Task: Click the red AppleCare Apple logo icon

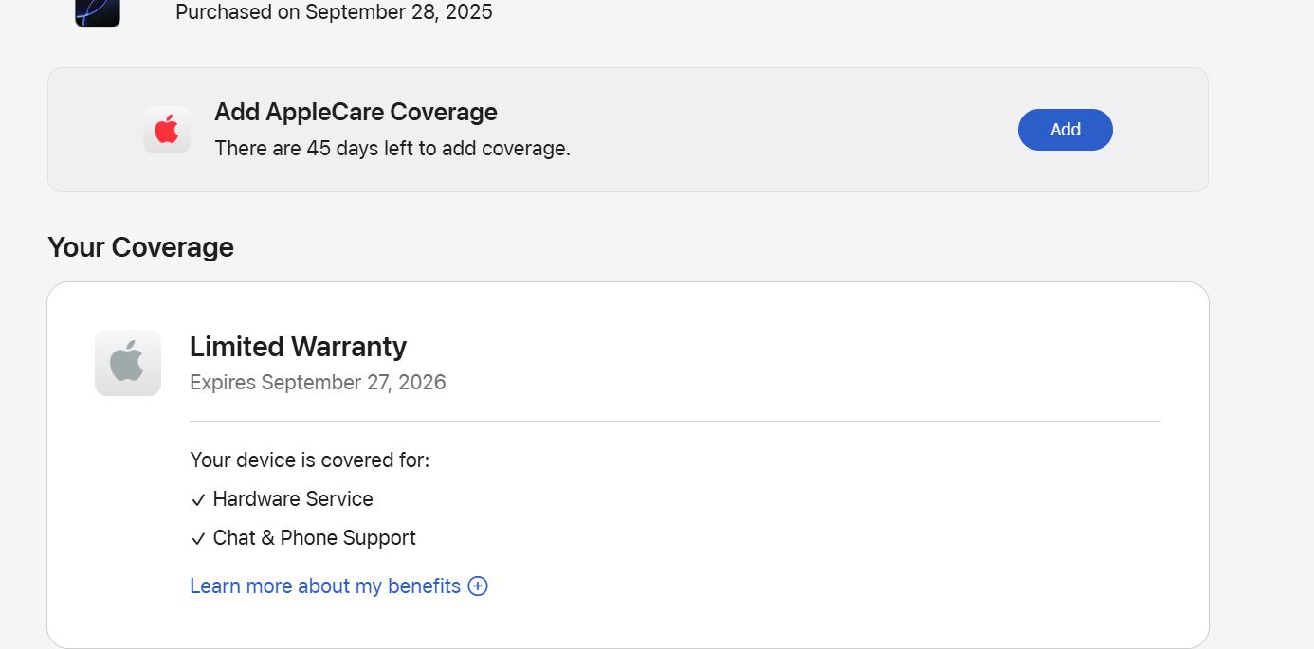Action: tap(167, 130)
